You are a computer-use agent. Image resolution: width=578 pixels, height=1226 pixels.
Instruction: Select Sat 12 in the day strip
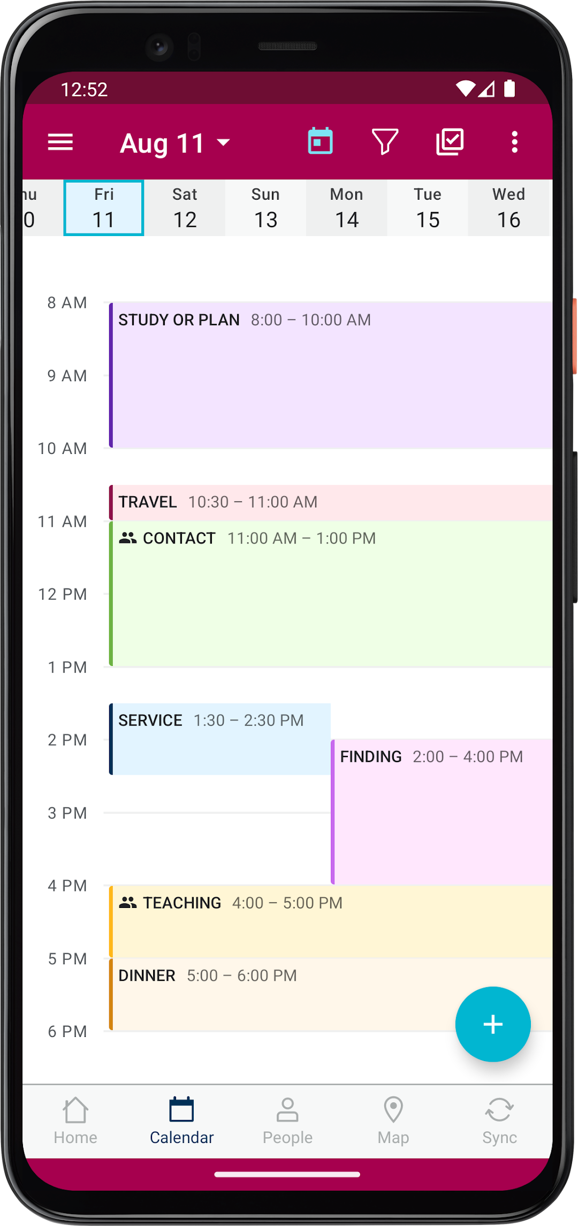point(185,208)
